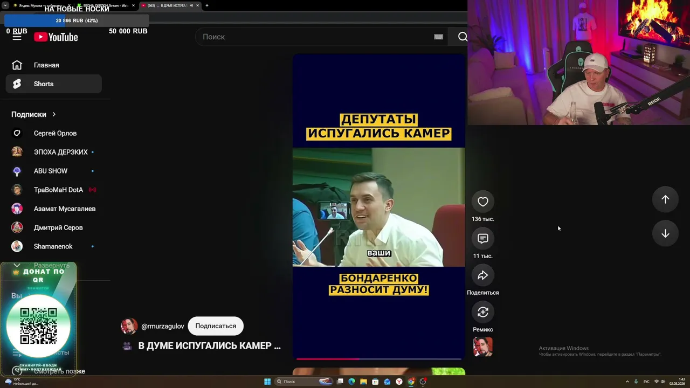Like the Short with 136 тыс. likes
The image size is (690, 388).
click(x=483, y=202)
